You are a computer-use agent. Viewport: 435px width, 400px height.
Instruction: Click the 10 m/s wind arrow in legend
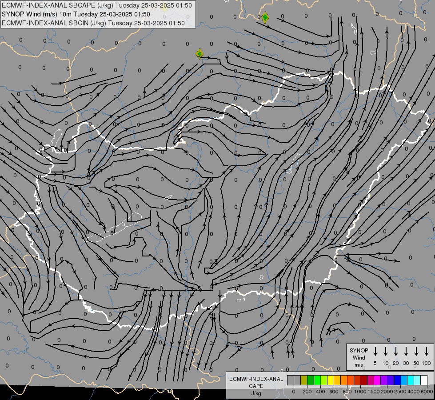[386, 352]
